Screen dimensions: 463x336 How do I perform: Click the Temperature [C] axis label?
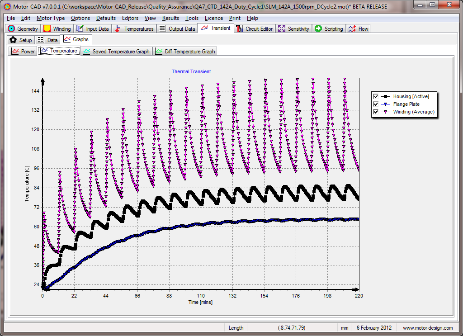[27, 184]
